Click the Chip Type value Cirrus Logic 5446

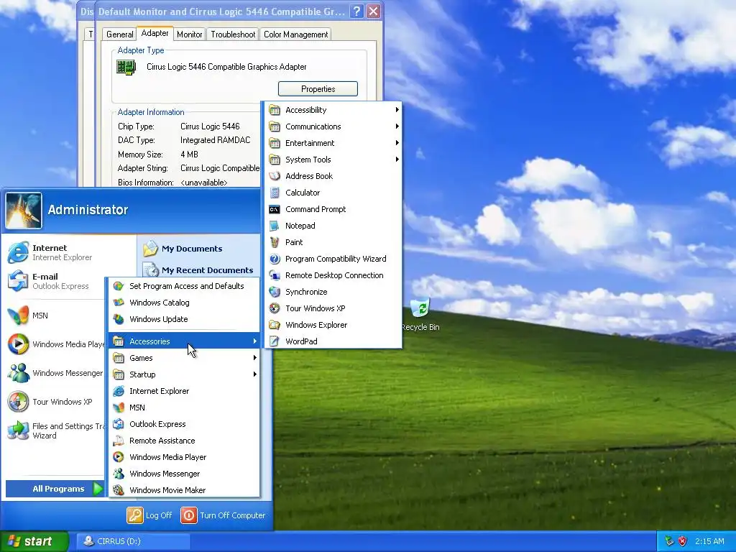click(210, 126)
